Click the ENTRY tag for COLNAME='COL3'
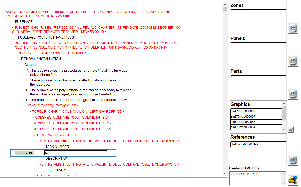The image size is (301, 187). [x=109, y=164]
